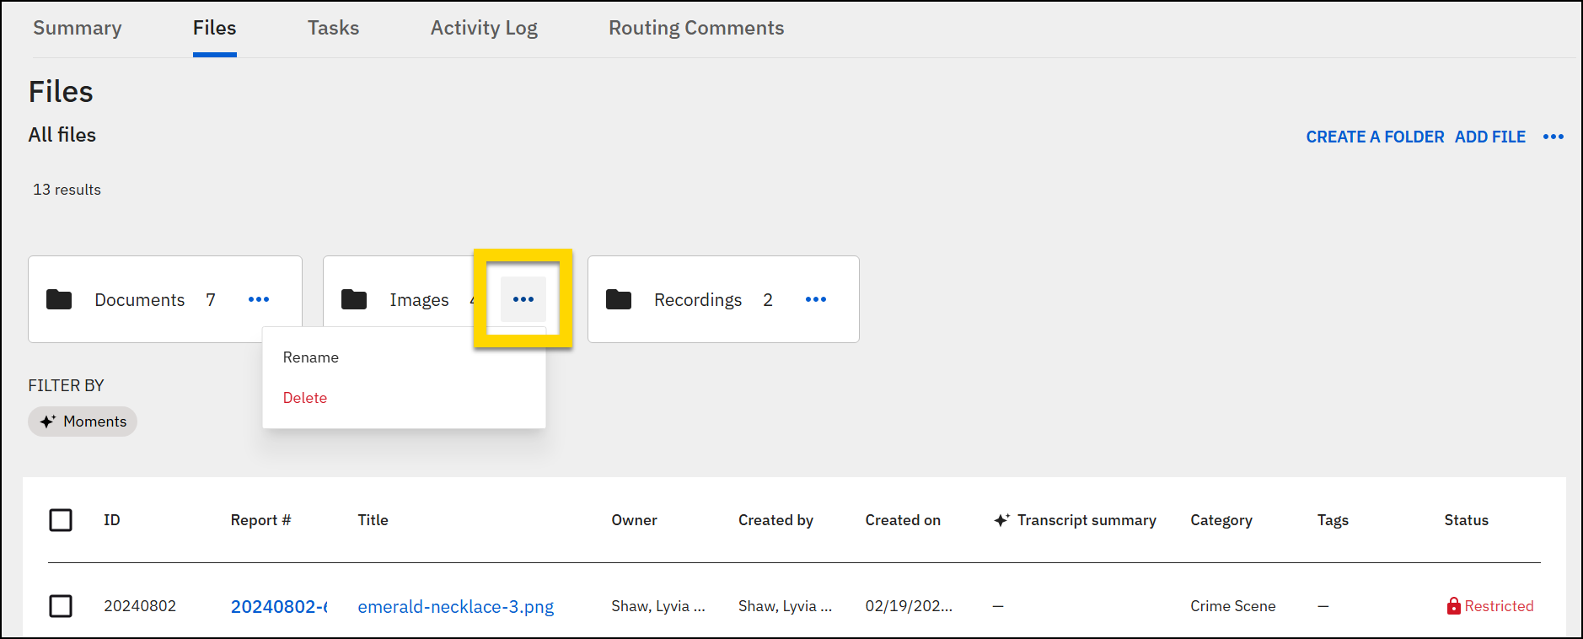The height and width of the screenshot is (639, 1583).
Task: Switch to the Tasks tab
Action: tap(333, 28)
